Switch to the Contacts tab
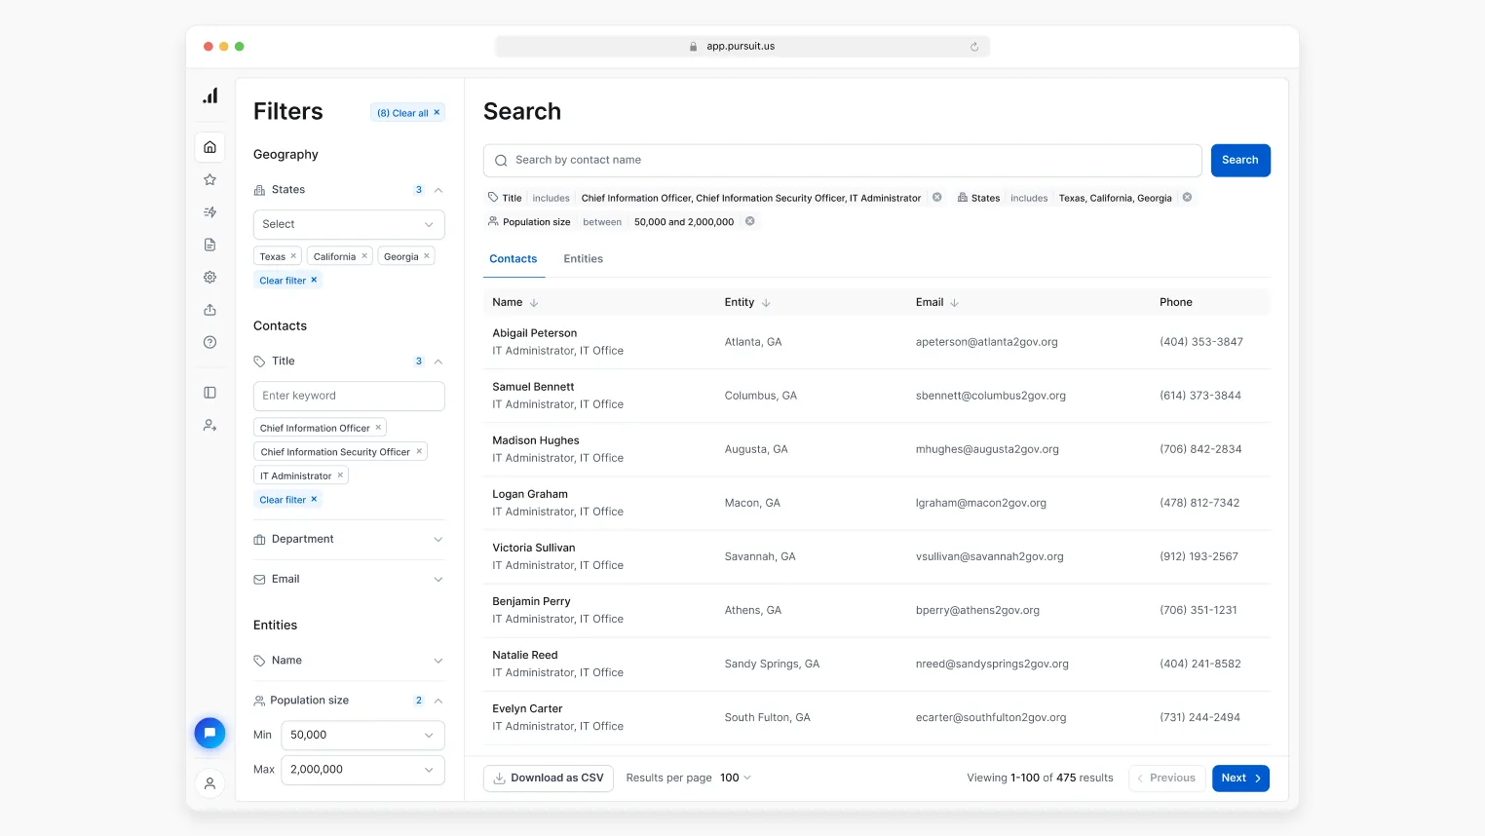The height and width of the screenshot is (836, 1485). 514,259
